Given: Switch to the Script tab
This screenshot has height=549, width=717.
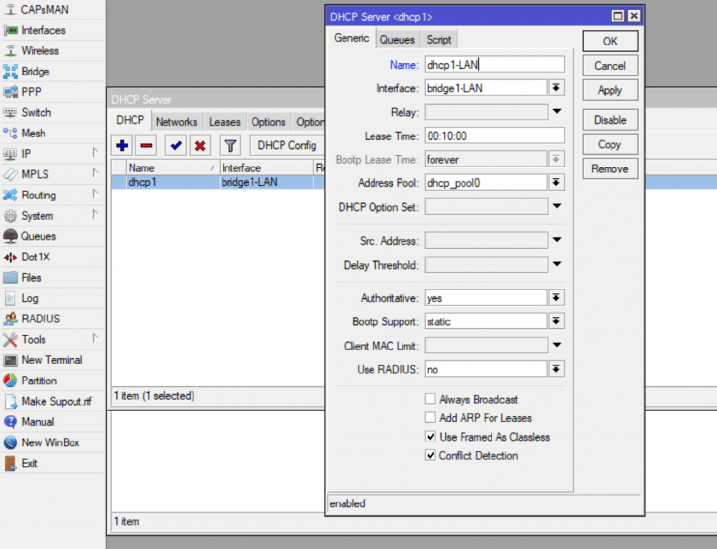Looking at the screenshot, I should click(439, 40).
